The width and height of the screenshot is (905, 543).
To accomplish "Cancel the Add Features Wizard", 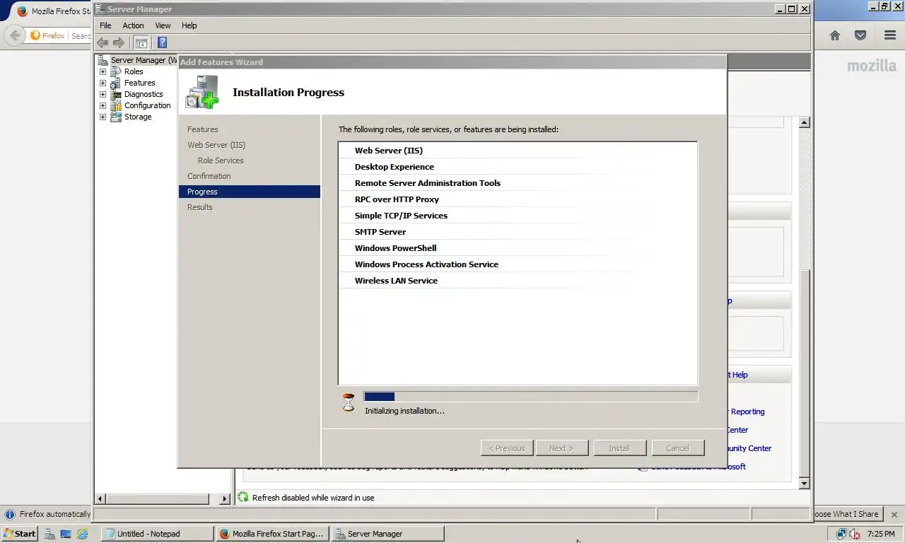I will 677,448.
